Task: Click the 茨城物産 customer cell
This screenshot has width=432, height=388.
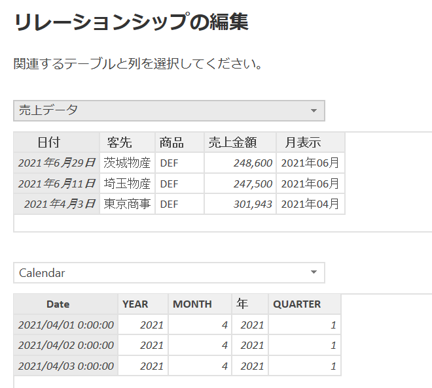Action: [x=127, y=163]
